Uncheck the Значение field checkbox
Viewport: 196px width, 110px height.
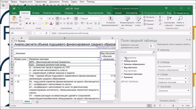coord(122,77)
